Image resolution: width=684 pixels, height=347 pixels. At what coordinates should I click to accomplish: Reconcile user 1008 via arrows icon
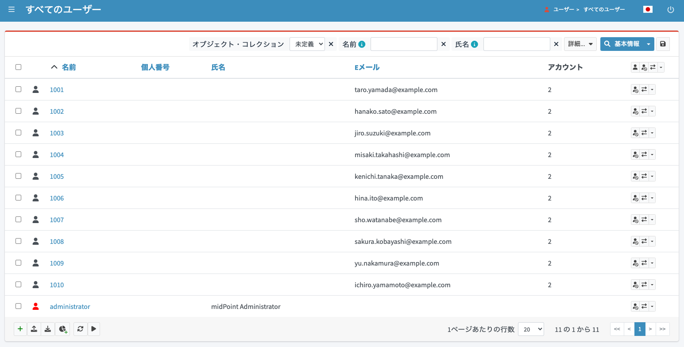(x=644, y=242)
